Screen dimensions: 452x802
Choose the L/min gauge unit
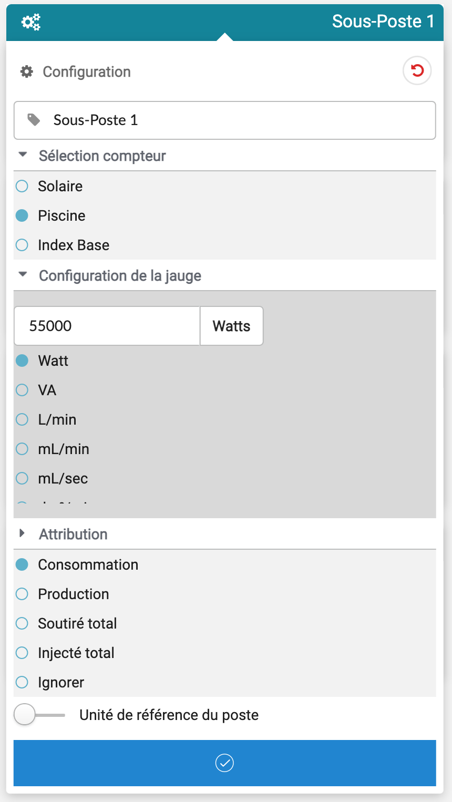click(x=22, y=419)
